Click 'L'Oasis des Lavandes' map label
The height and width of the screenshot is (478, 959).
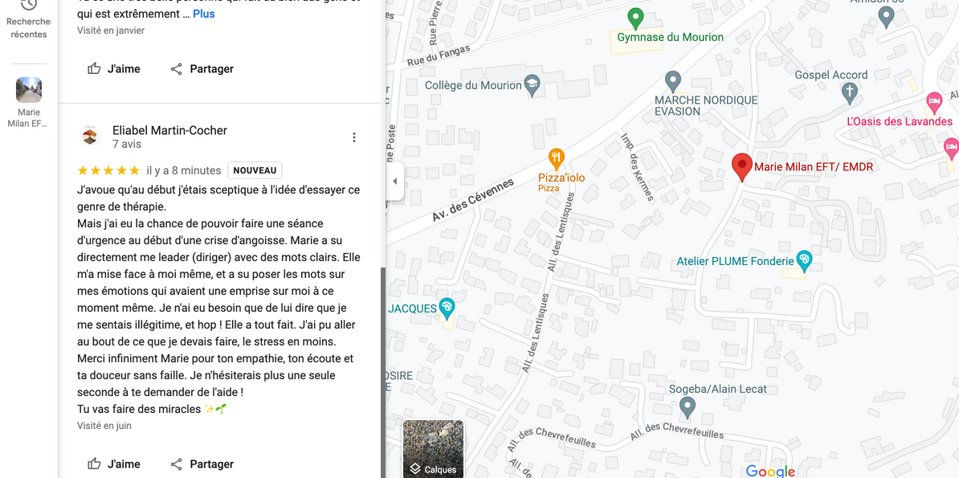[x=900, y=122]
